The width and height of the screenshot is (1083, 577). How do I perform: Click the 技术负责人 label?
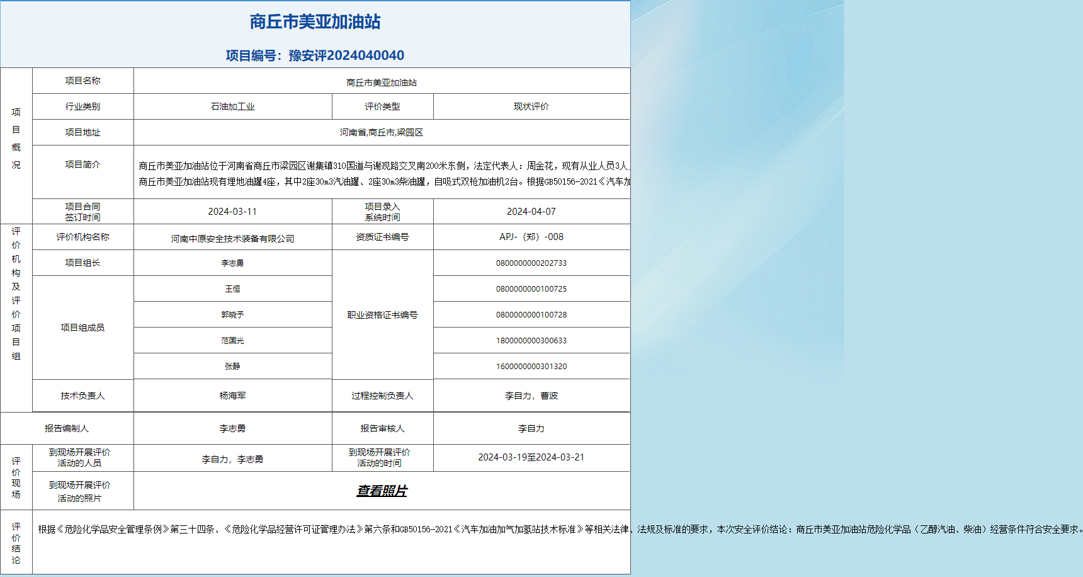coord(82,396)
